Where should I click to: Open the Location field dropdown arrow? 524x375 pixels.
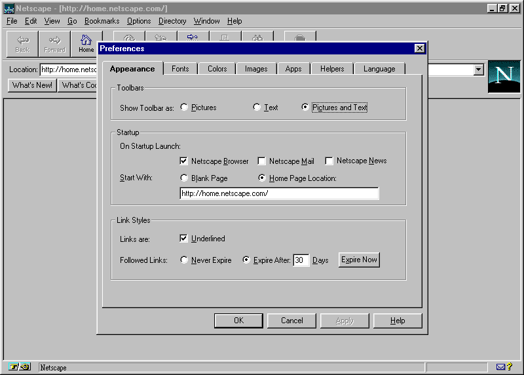479,69
